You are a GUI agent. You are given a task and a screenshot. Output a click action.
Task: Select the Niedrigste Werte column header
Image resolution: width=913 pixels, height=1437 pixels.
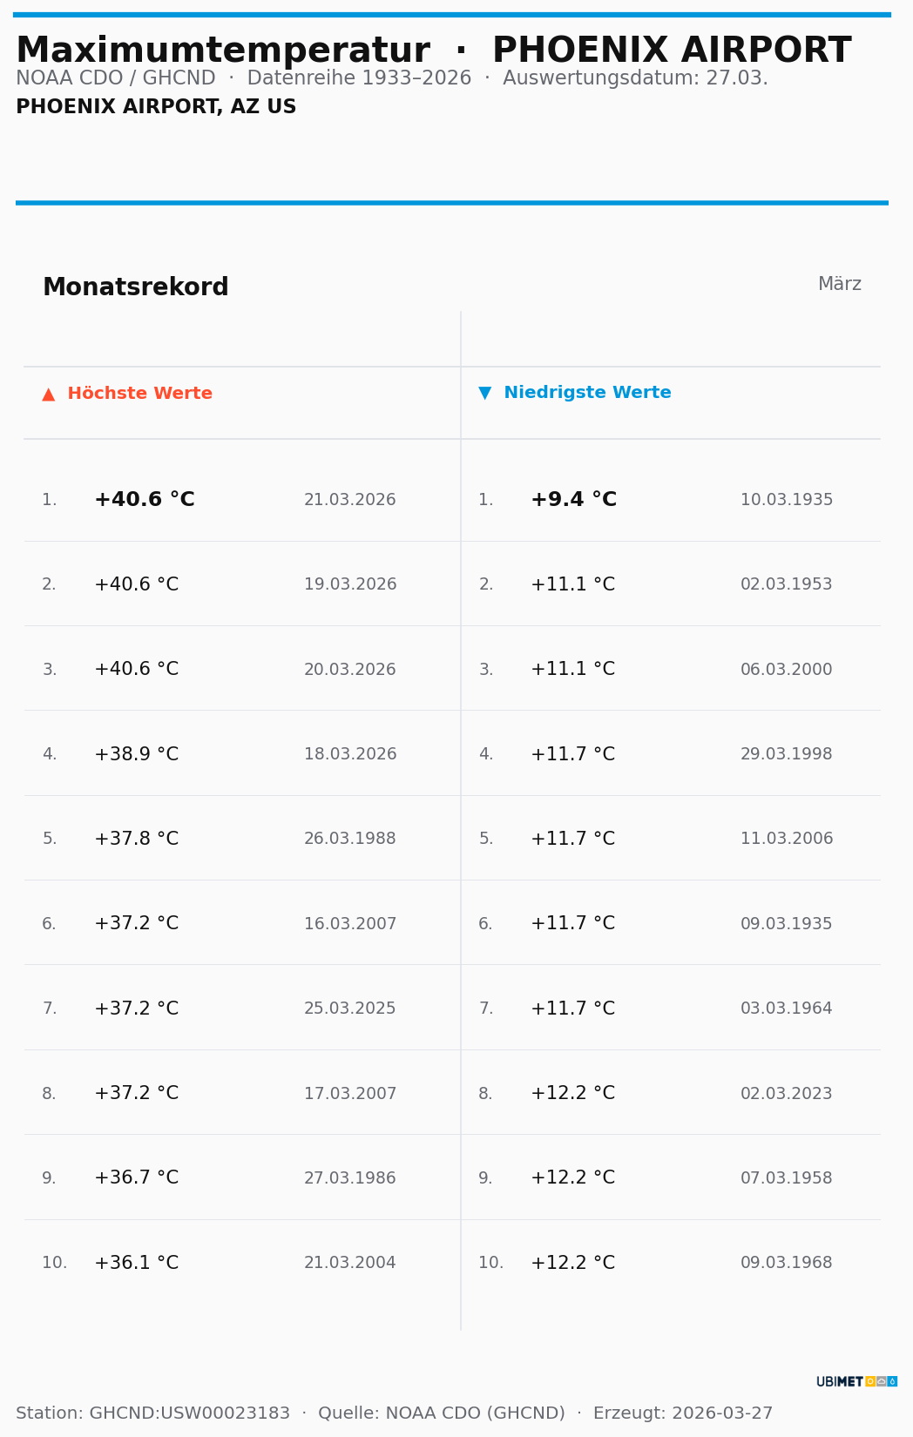(587, 393)
